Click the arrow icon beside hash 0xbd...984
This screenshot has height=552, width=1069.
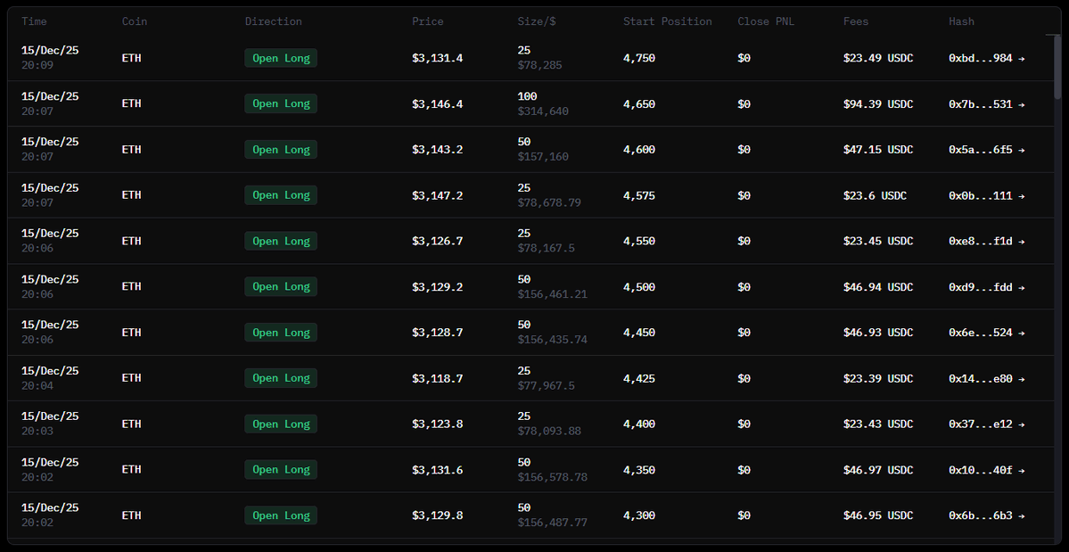click(x=1021, y=59)
